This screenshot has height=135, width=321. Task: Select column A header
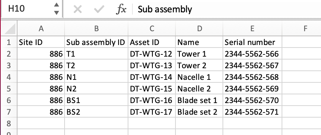tap(41, 29)
